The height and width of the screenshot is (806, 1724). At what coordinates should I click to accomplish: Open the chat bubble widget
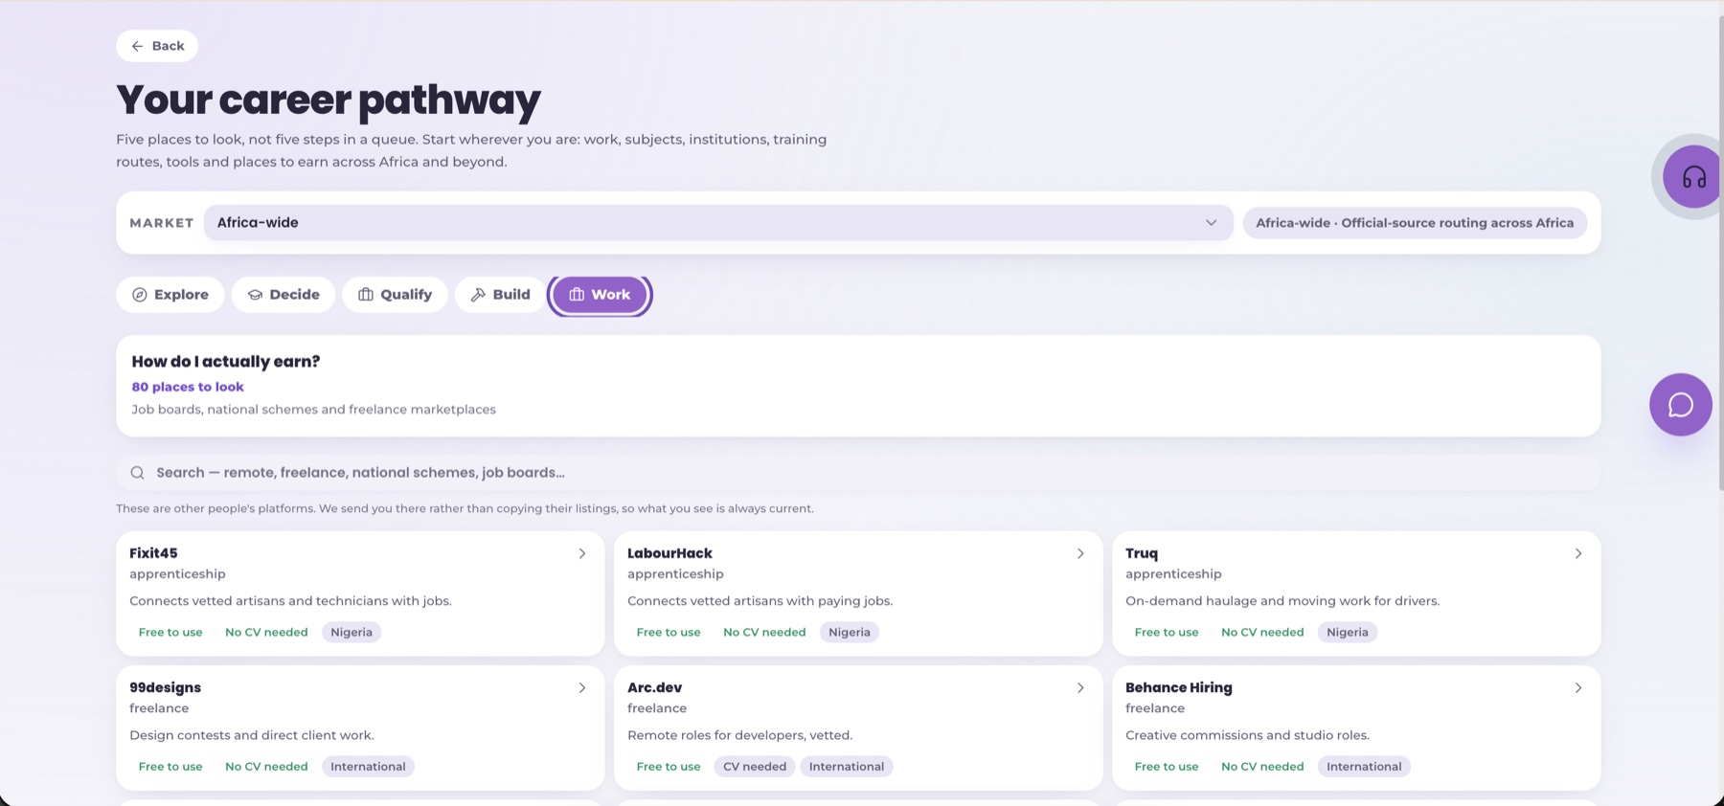coord(1680,405)
